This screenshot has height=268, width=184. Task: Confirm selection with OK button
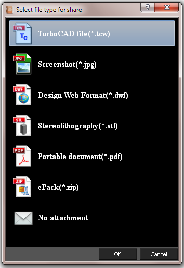tap(118, 254)
